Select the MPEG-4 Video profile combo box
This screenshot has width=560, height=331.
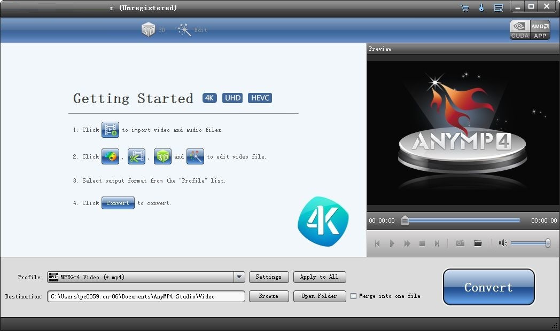[x=146, y=277]
